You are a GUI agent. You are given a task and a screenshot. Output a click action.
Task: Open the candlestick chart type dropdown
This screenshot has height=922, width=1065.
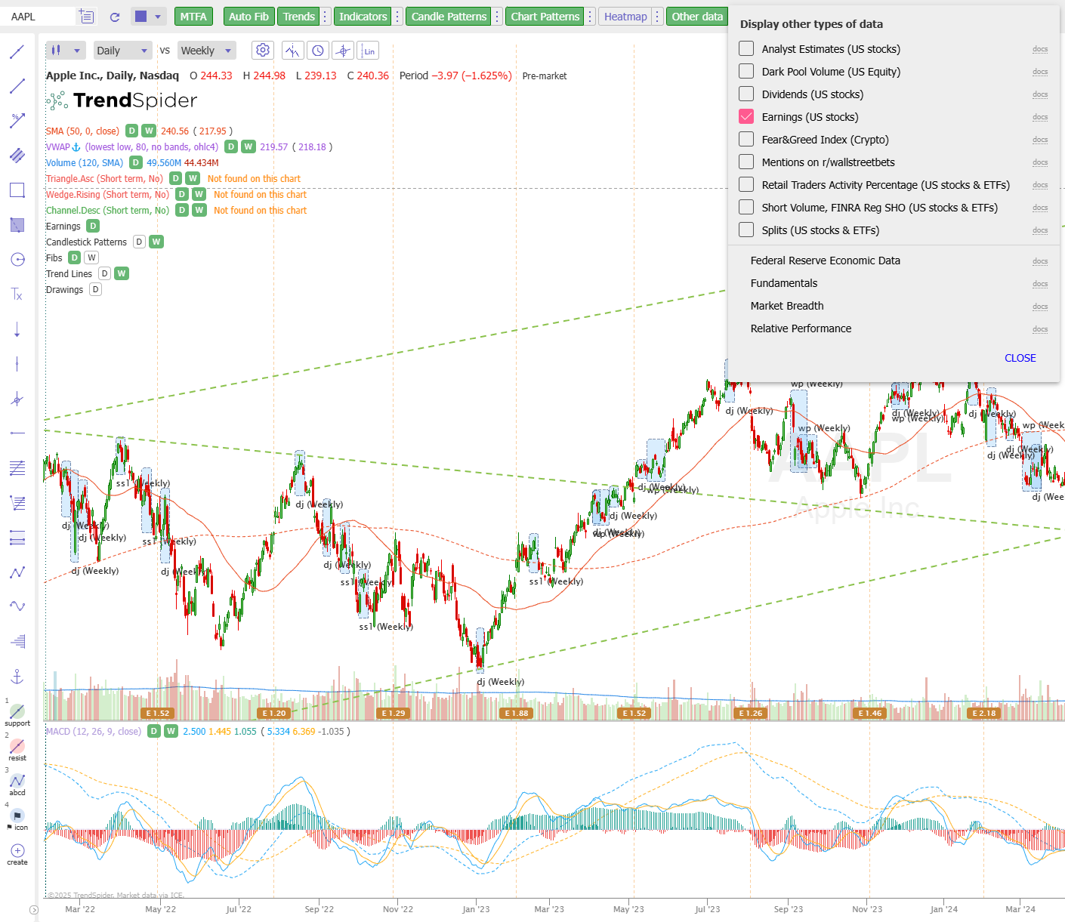pyautogui.click(x=66, y=51)
